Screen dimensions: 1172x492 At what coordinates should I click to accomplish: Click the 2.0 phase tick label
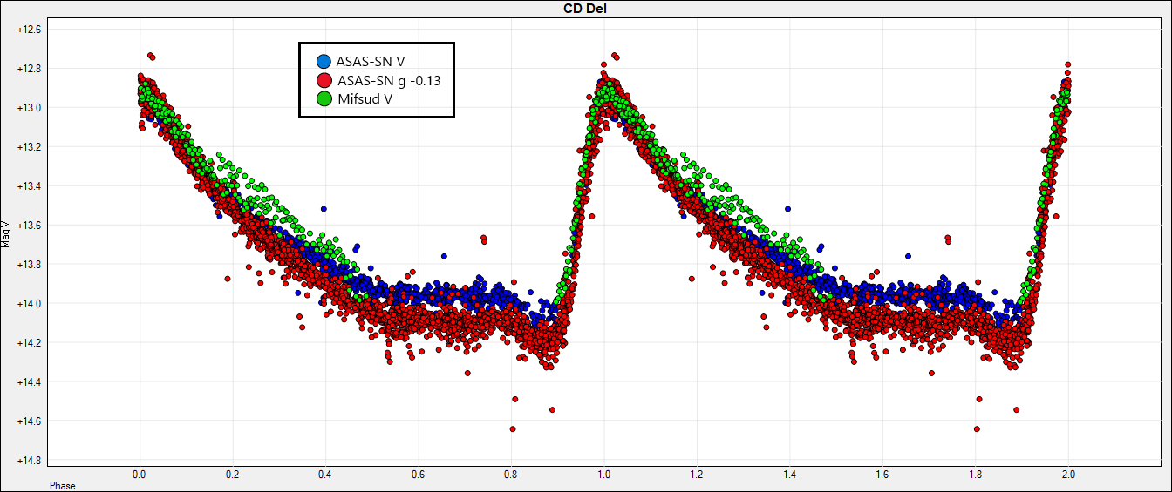(1068, 475)
